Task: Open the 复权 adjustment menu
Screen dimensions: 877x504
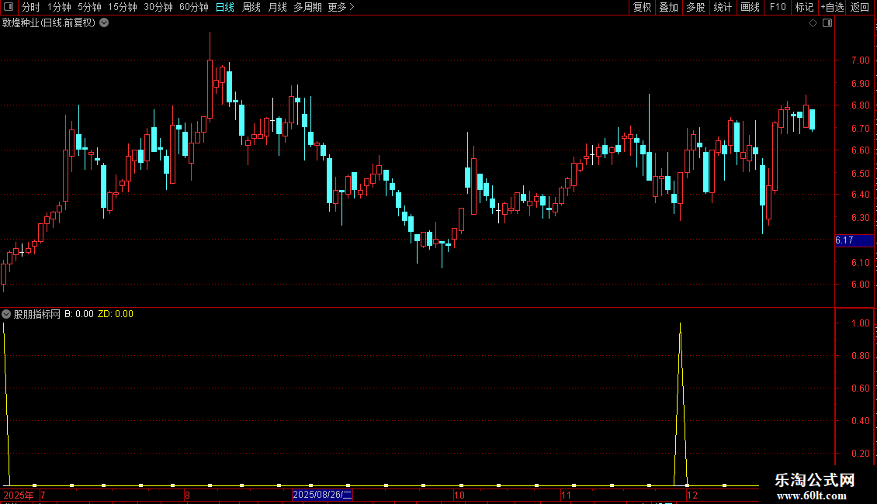Action: pyautogui.click(x=642, y=7)
